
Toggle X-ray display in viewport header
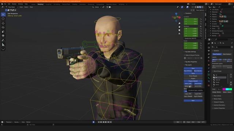[x=193, y=7]
